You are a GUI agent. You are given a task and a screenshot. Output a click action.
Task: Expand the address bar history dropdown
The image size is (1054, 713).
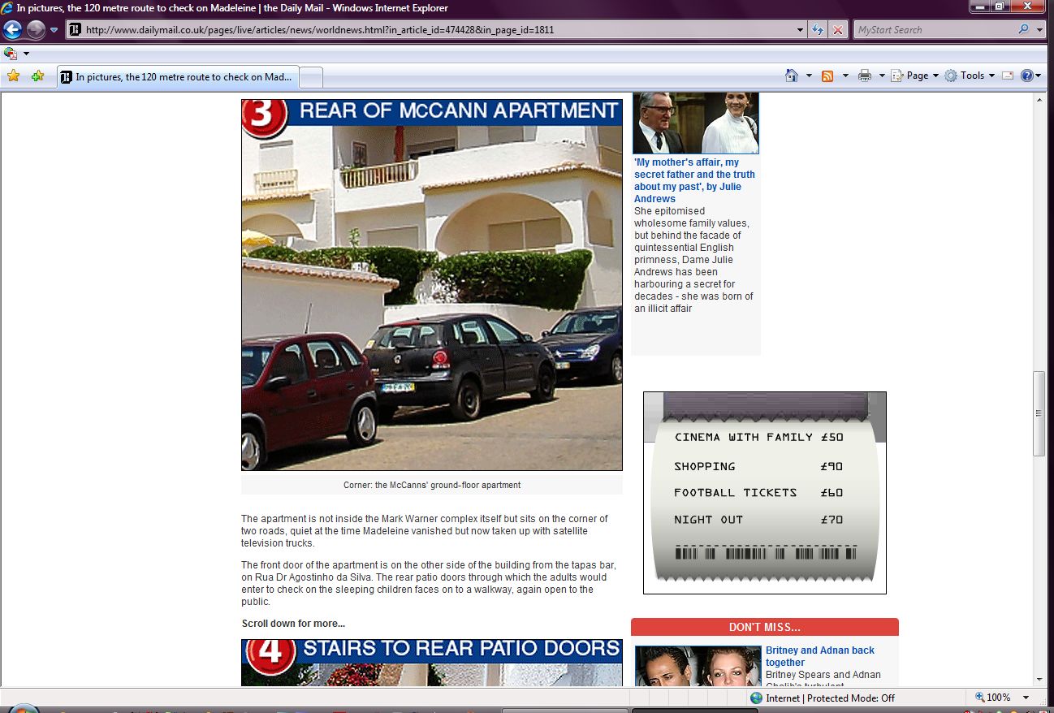801,30
